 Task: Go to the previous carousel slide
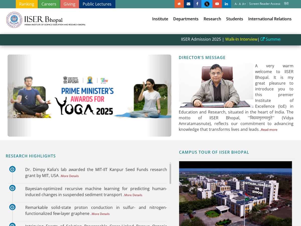coord(26,97)
